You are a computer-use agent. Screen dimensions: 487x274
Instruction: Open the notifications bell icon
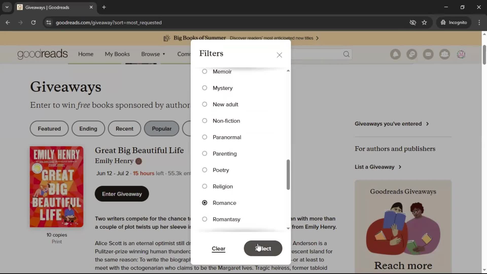point(395,54)
